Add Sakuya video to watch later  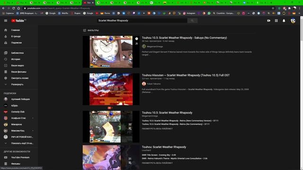click(x=137, y=39)
